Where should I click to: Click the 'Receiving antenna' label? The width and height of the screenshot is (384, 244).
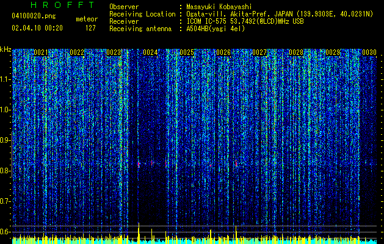point(140,29)
